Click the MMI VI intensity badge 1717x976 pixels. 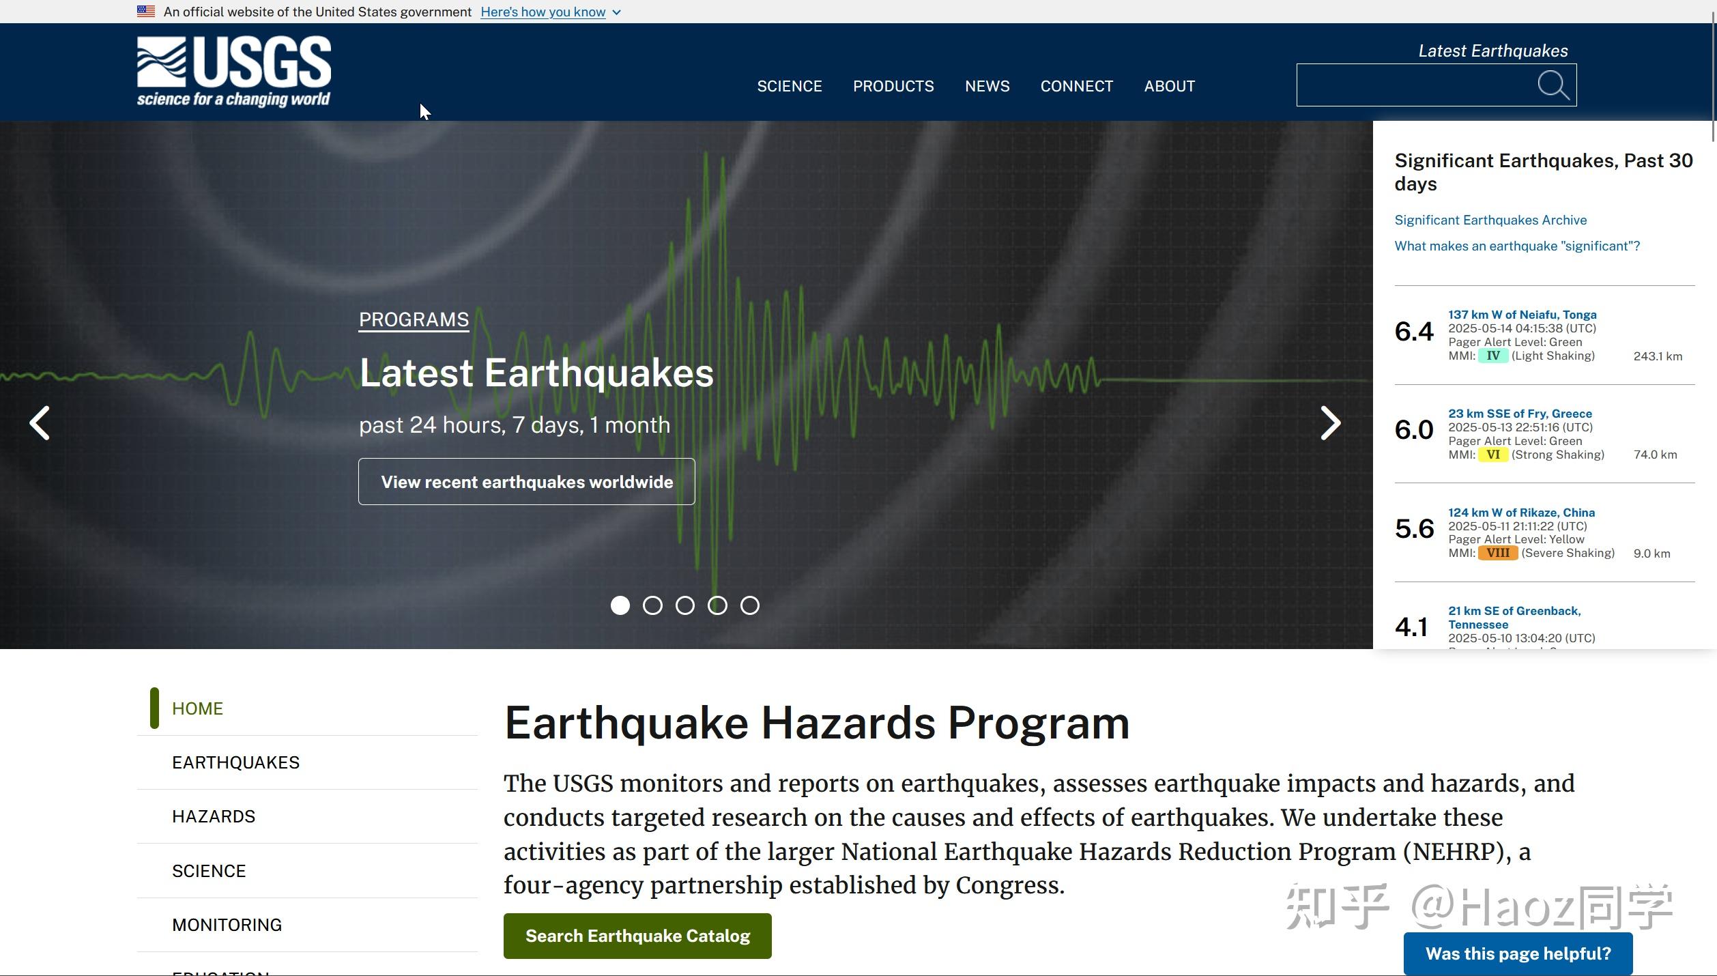1492,455
